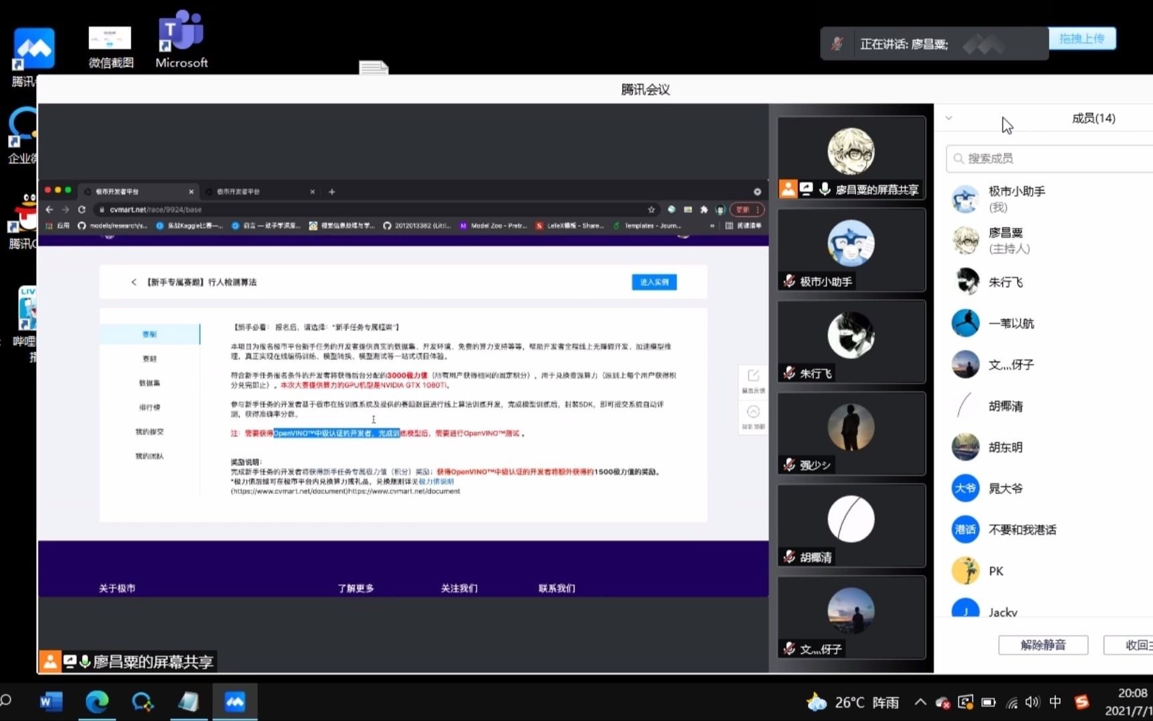Open the Model Zoo bookmark
The image size is (1153, 721).
click(x=494, y=226)
